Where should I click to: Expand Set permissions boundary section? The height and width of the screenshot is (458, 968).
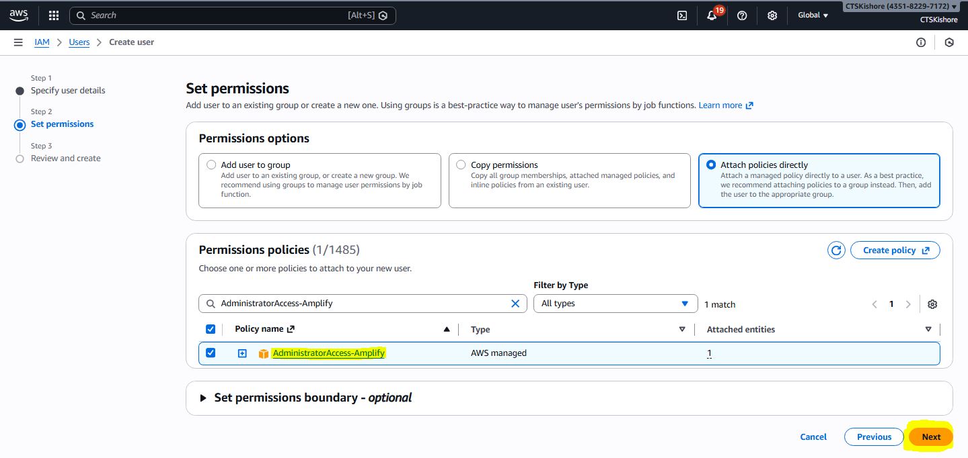204,398
